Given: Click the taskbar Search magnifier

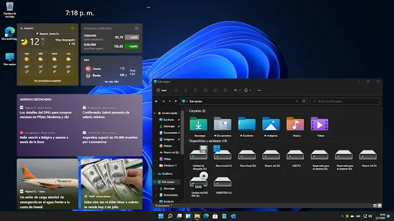Looking at the screenshot, I should coord(170,216).
